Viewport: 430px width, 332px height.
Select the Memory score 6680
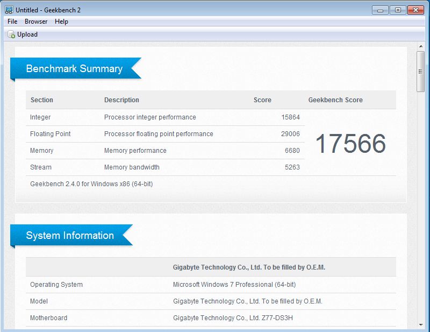(x=292, y=151)
